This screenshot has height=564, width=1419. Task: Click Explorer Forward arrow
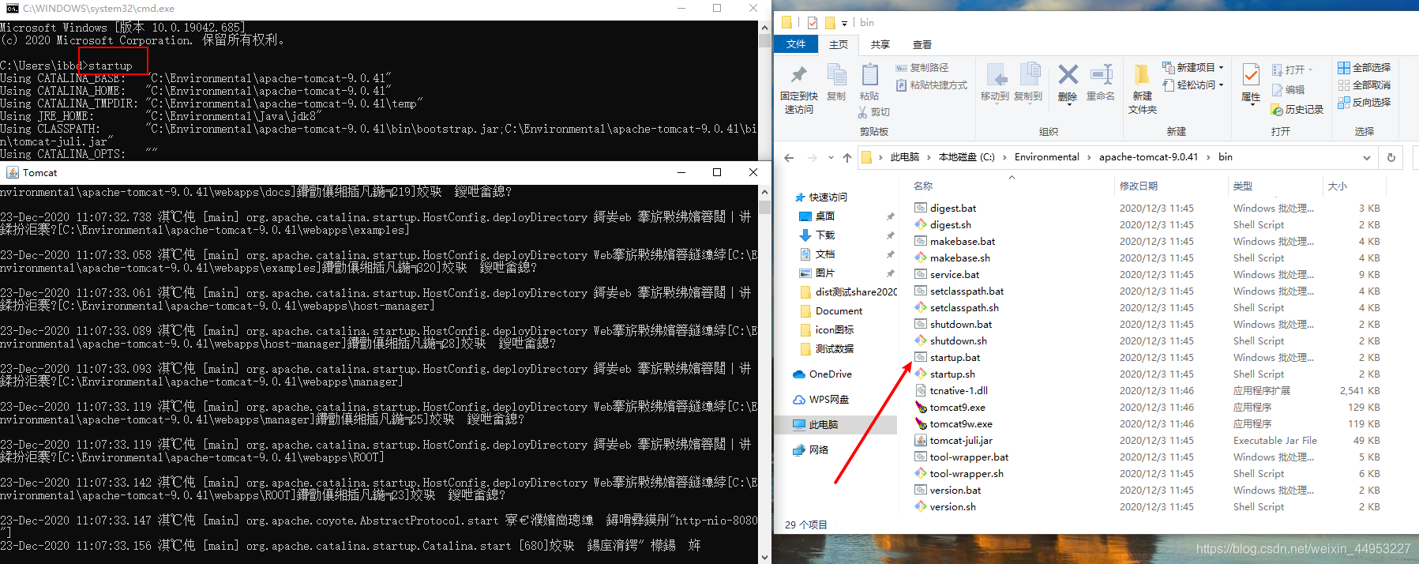click(x=813, y=157)
